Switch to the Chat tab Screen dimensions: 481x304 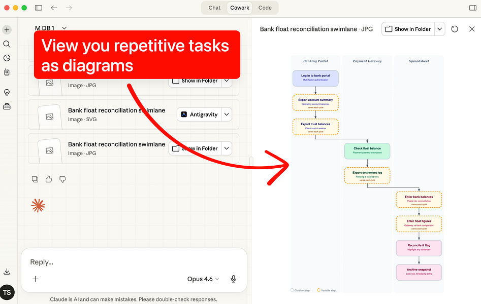(214, 8)
